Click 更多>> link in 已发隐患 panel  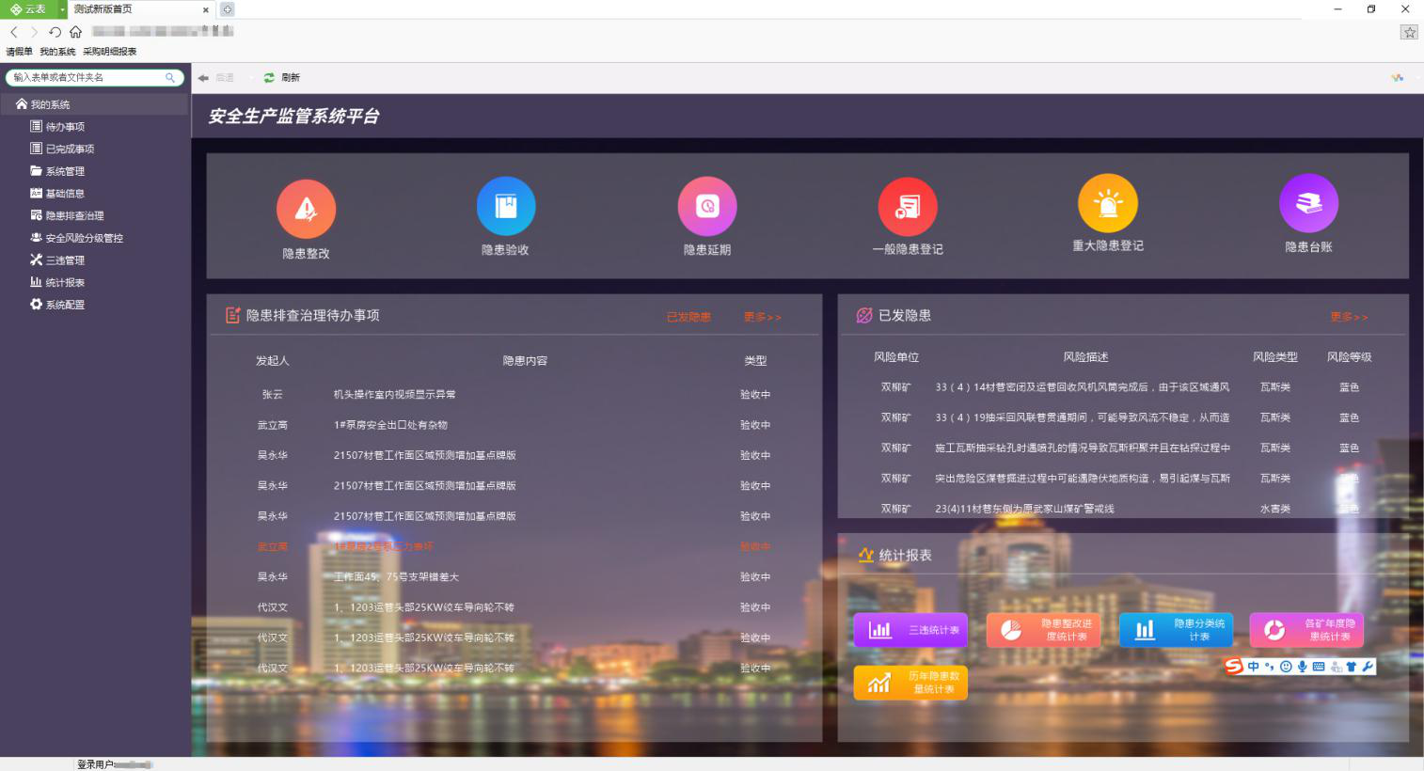coord(1349,317)
